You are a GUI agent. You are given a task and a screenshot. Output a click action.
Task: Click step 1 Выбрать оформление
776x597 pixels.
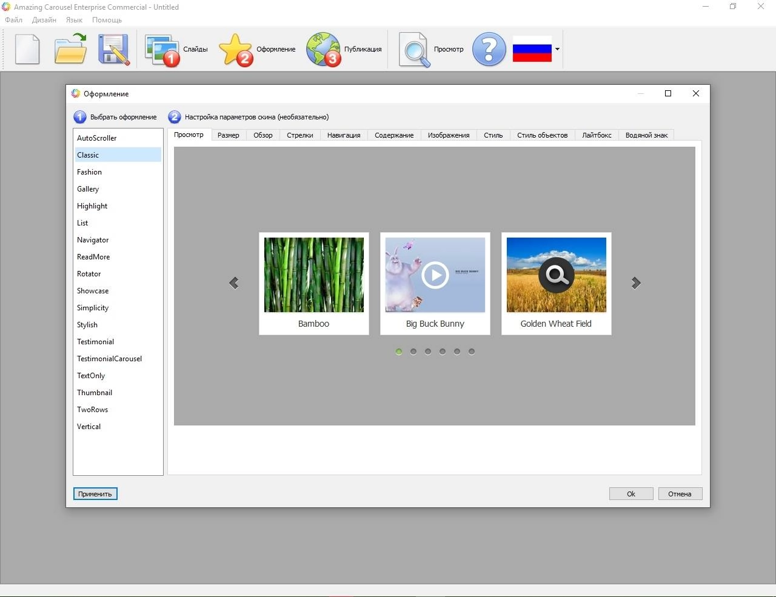tap(115, 117)
